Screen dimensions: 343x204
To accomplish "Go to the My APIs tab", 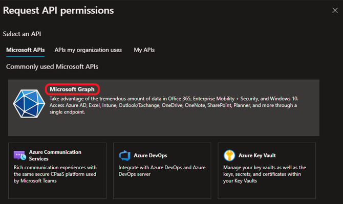I will click(x=144, y=50).
